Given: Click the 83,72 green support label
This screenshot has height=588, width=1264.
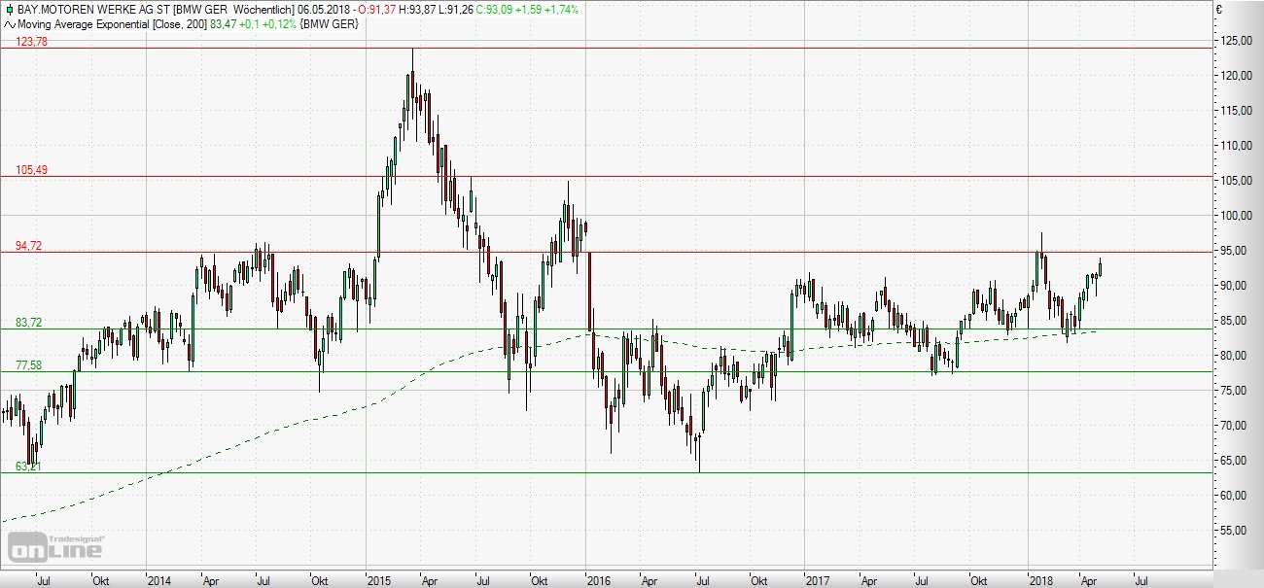Looking at the screenshot, I should pyautogui.click(x=28, y=323).
